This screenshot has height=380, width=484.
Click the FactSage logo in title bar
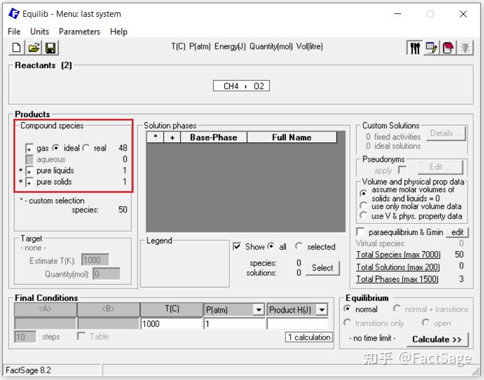13,14
